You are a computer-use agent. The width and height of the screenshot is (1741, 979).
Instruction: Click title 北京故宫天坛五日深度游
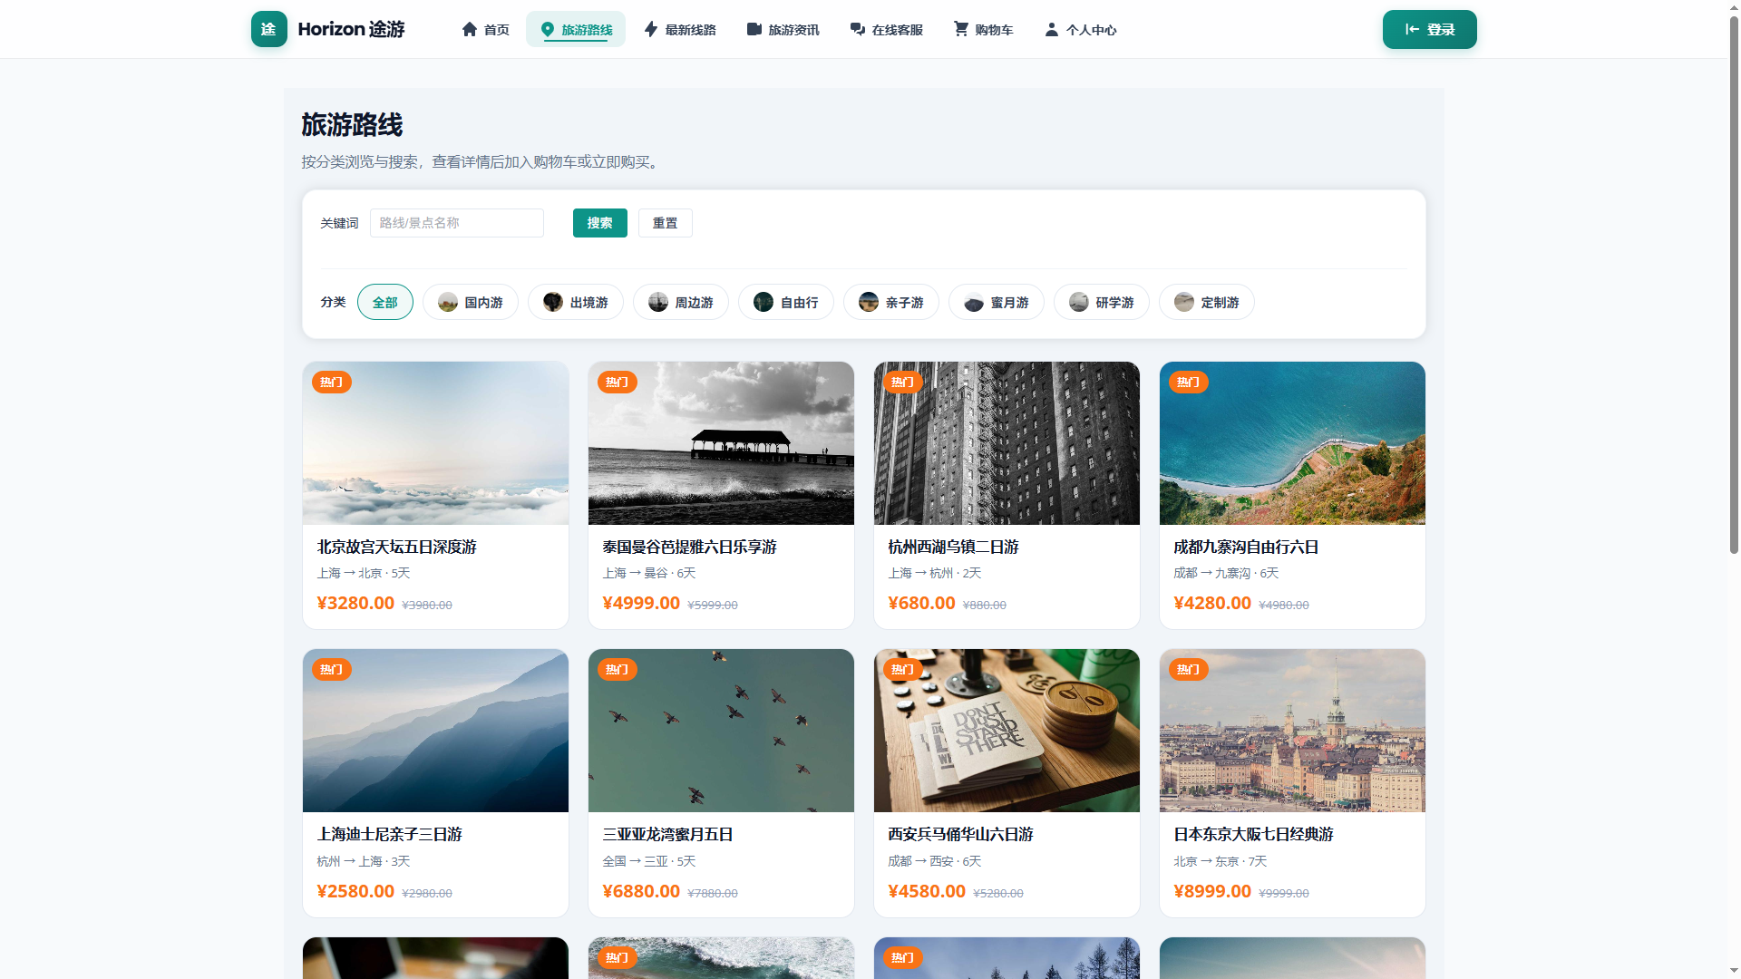point(396,547)
